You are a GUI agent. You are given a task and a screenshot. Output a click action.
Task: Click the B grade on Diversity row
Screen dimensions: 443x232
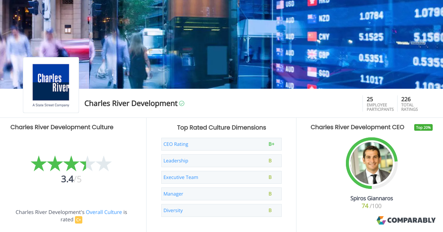270,211
